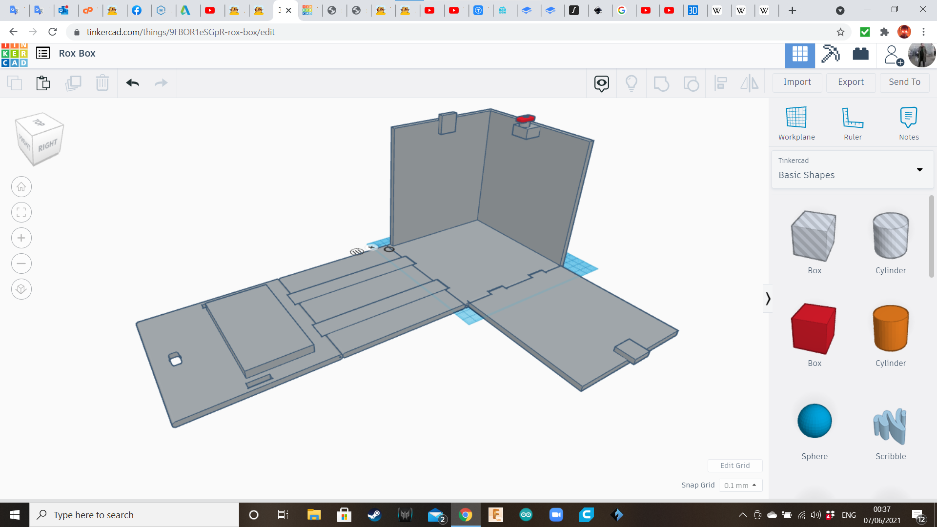Select the Ruler tool

[x=853, y=118]
